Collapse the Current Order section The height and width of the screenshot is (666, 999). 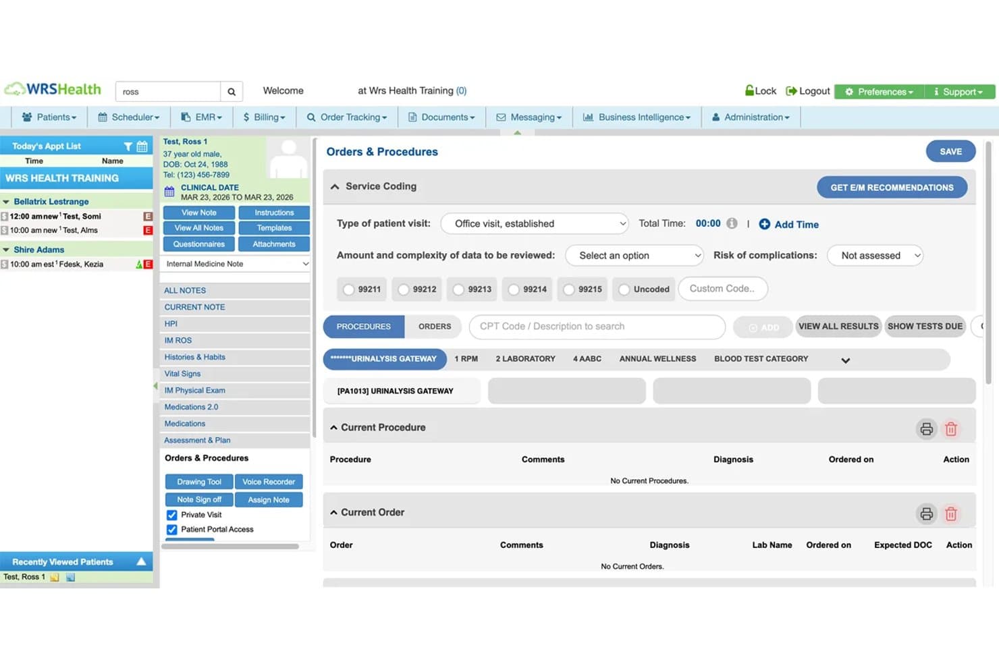pos(333,513)
